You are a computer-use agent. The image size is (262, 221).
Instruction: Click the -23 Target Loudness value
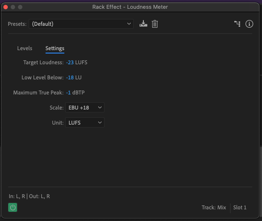[x=70, y=62]
